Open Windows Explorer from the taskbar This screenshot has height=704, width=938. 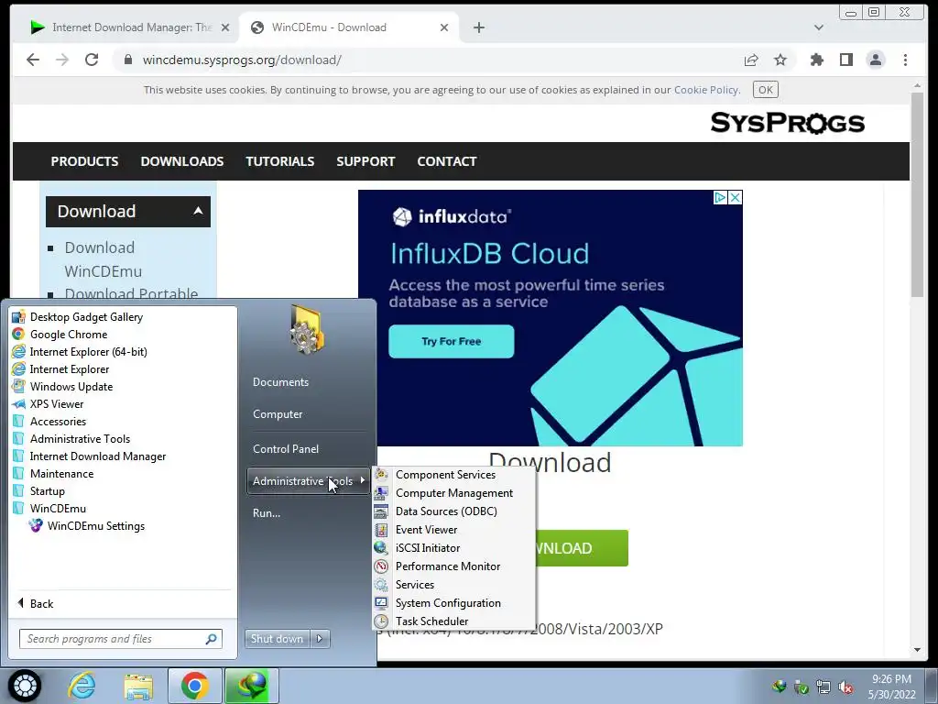point(138,686)
